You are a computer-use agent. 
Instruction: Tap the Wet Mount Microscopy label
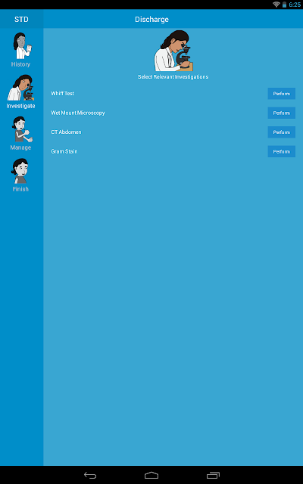pos(78,113)
